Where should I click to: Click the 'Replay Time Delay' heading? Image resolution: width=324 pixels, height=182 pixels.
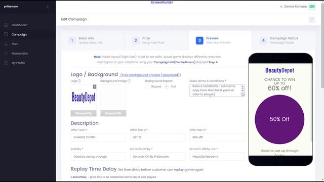(x=94, y=169)
